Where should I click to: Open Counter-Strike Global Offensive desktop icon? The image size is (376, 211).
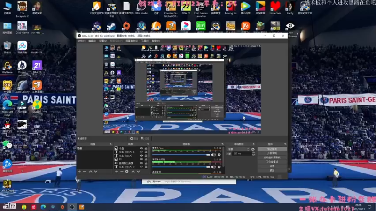coord(171,9)
